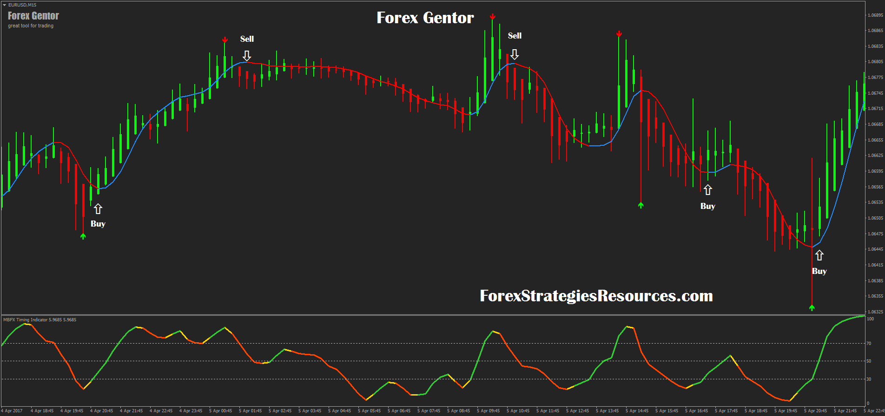Screen dimensions: 885x416
Task: Click the '5 Apr 07:45' time label
Action: pyautogui.click(x=429, y=411)
